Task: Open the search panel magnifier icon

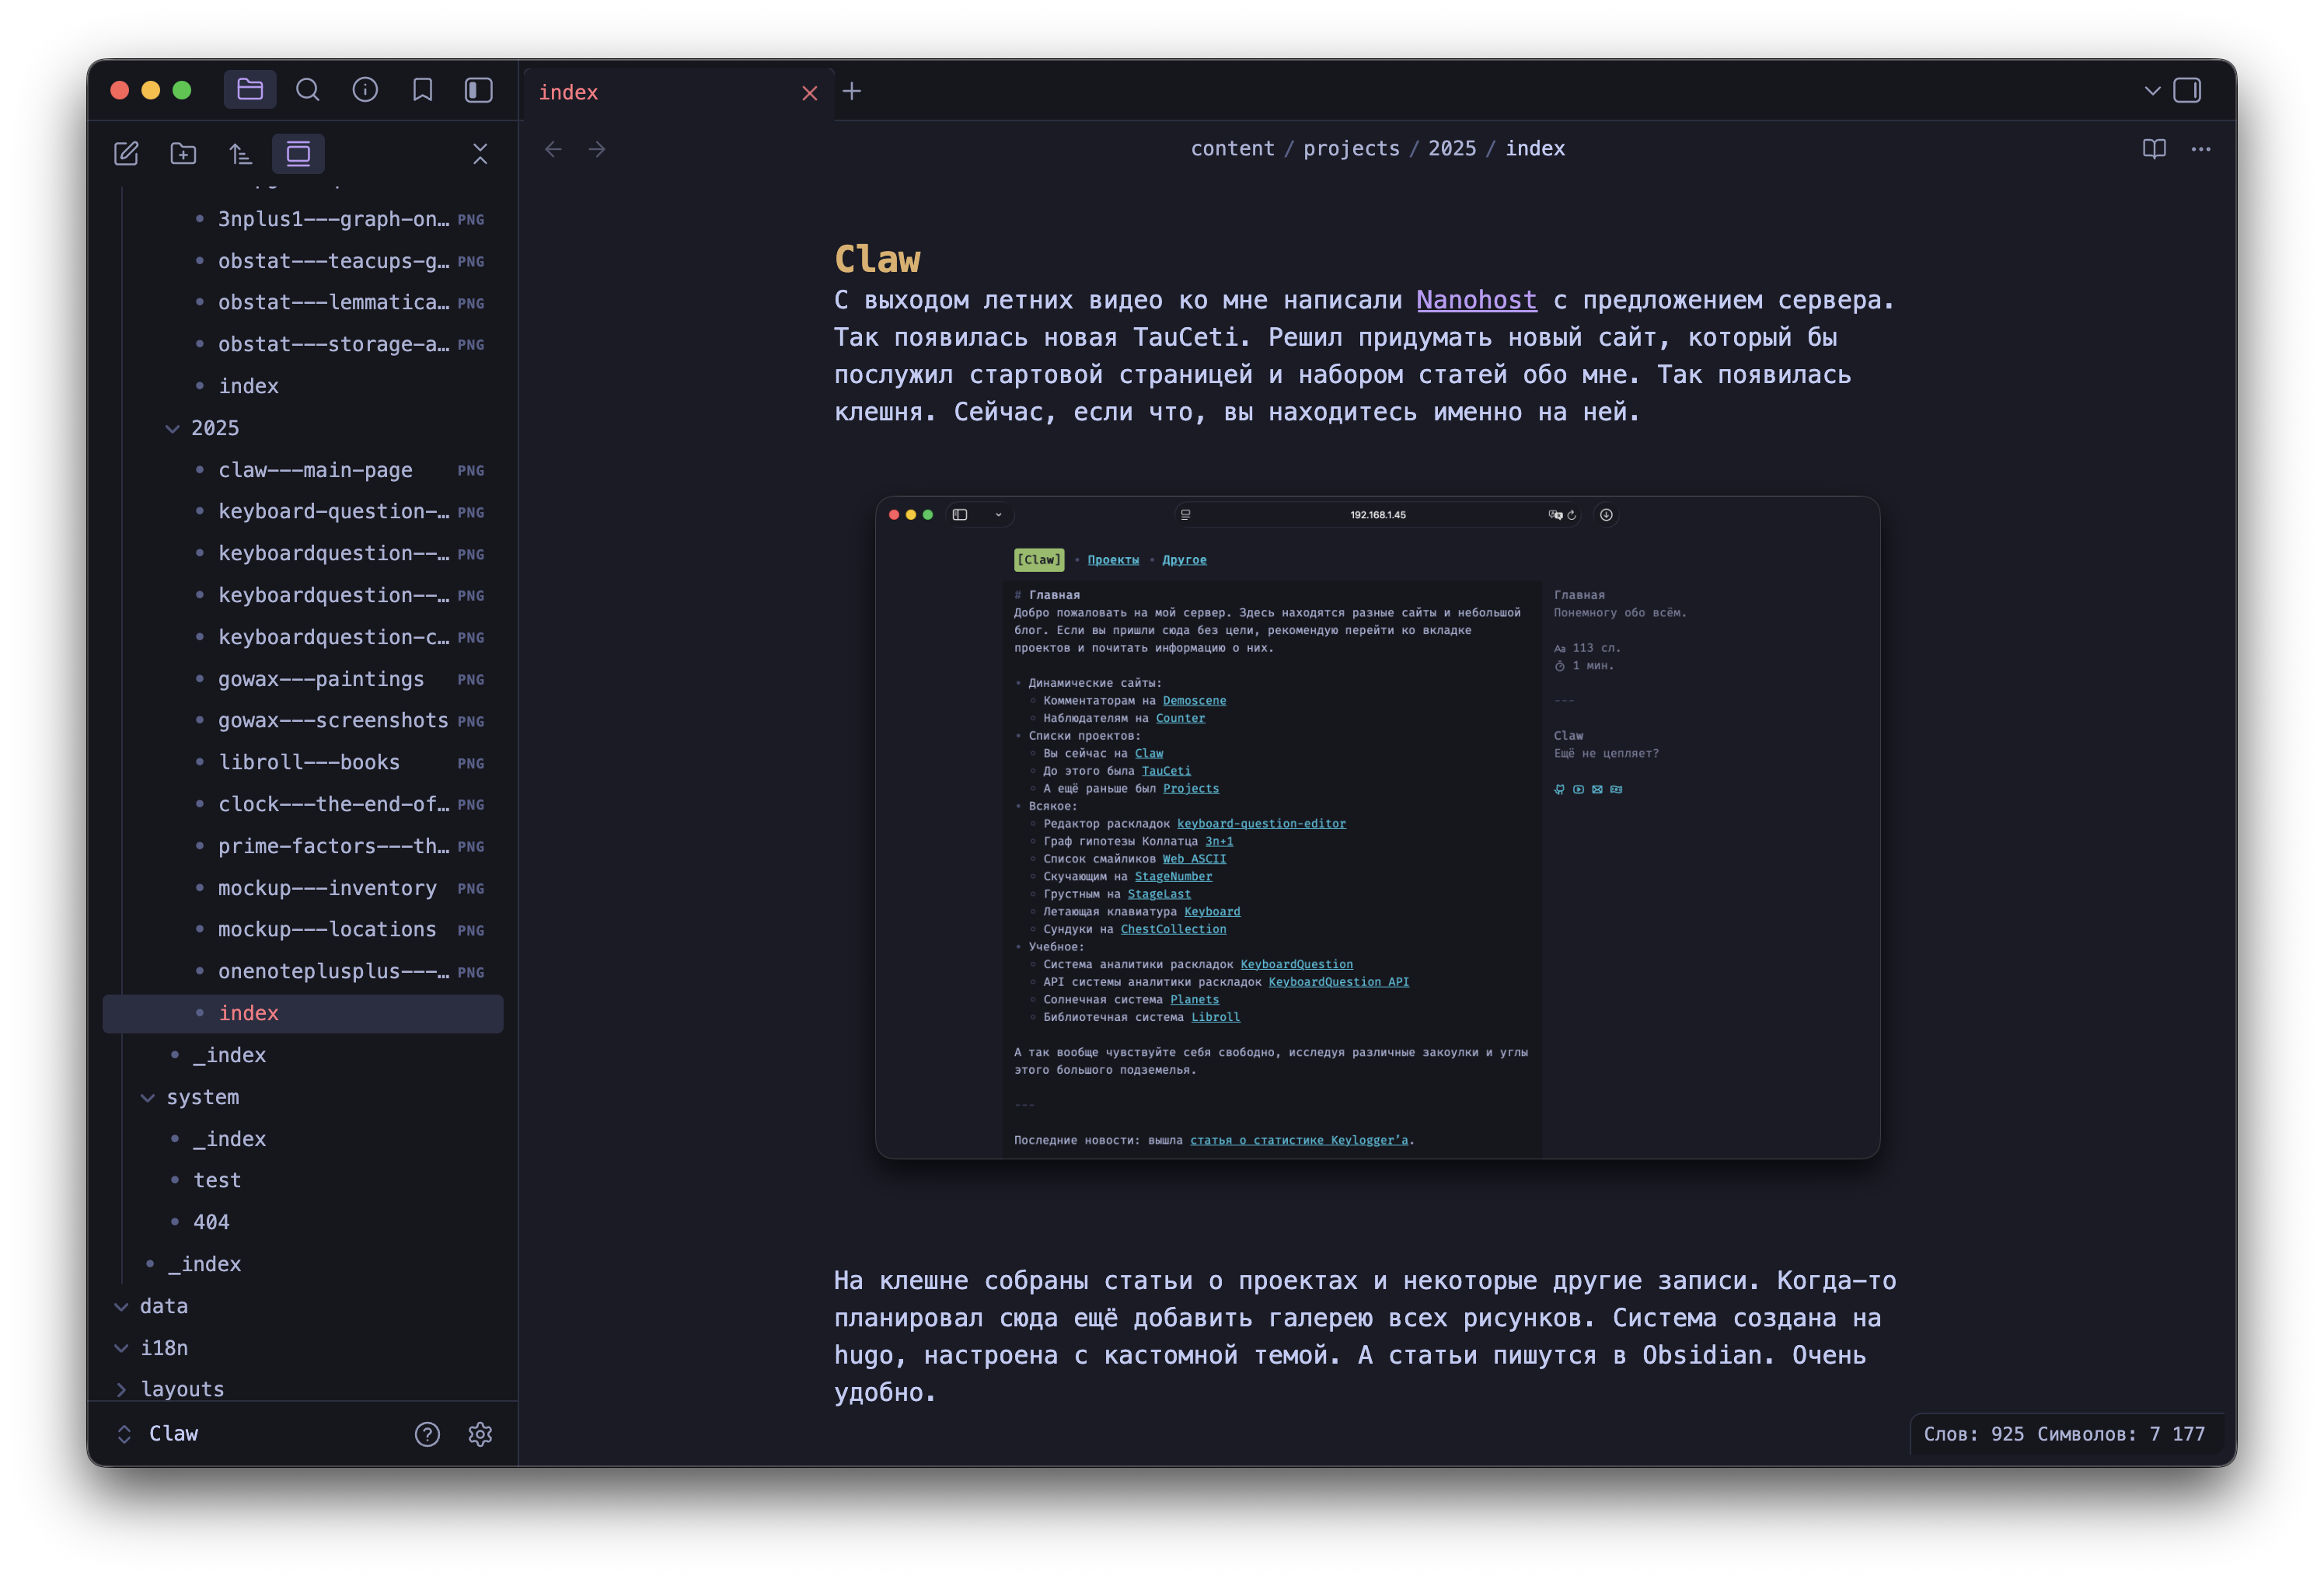Action: pyautogui.click(x=308, y=90)
